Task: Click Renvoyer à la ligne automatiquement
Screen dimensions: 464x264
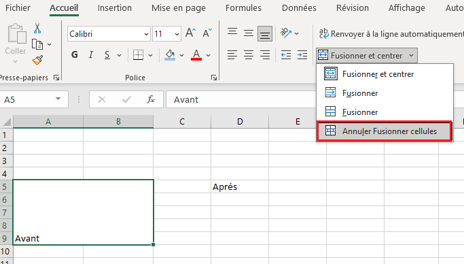Action: [x=391, y=34]
